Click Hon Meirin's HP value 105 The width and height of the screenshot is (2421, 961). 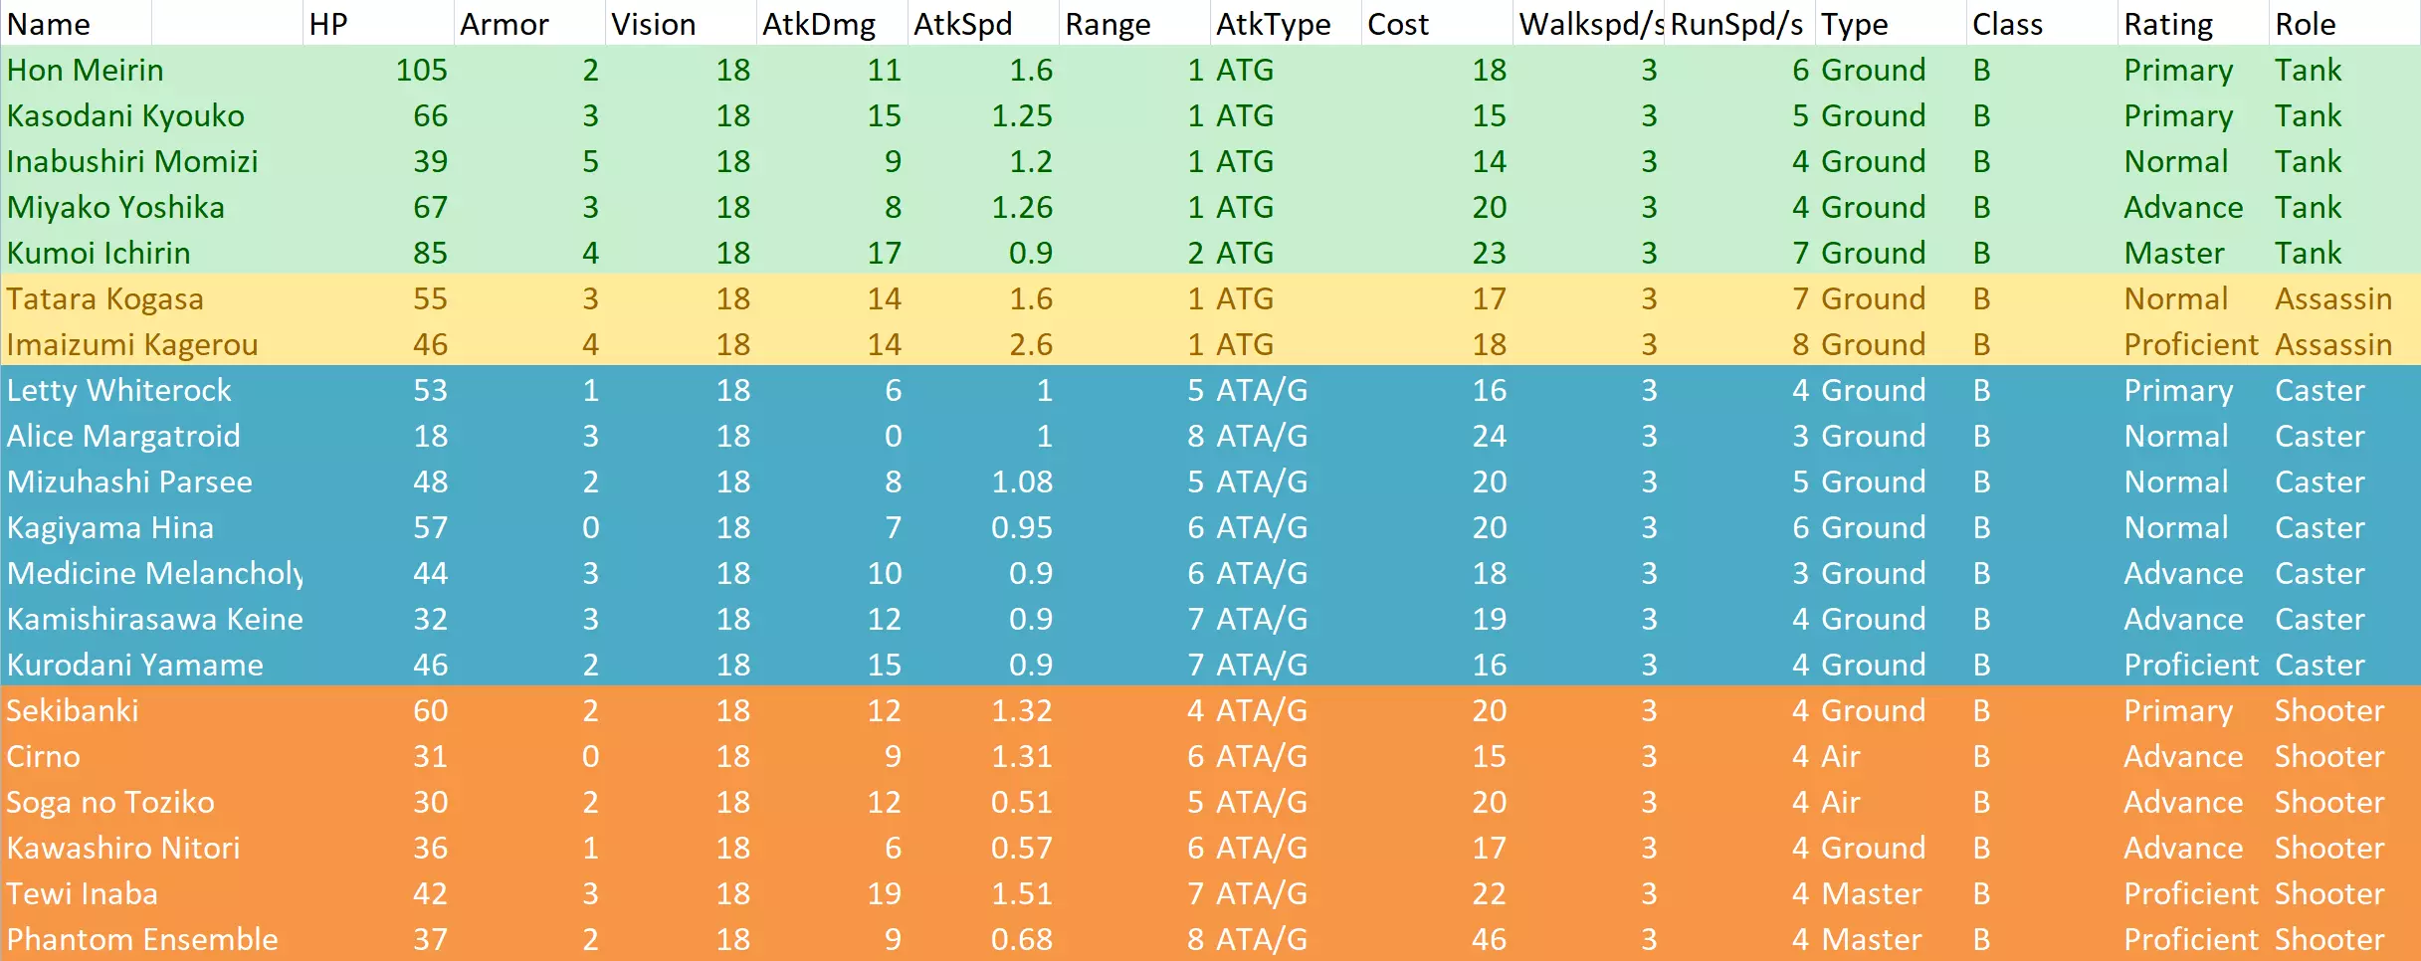click(x=421, y=70)
